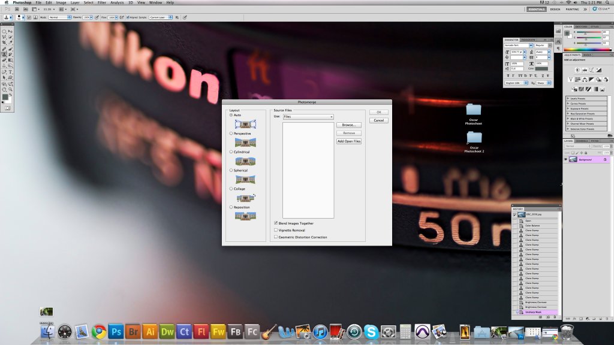Hide the Background layer eye icon

[566, 159]
